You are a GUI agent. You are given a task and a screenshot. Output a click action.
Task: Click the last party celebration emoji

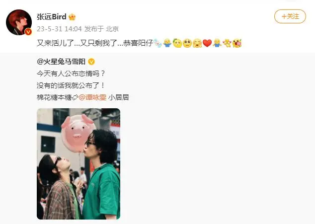[x=237, y=43]
